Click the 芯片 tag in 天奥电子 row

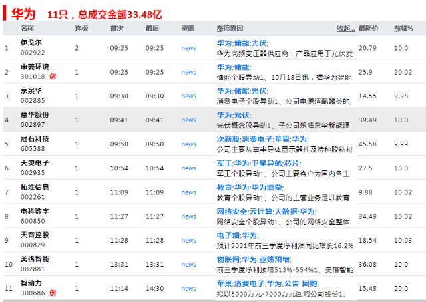click(292, 163)
